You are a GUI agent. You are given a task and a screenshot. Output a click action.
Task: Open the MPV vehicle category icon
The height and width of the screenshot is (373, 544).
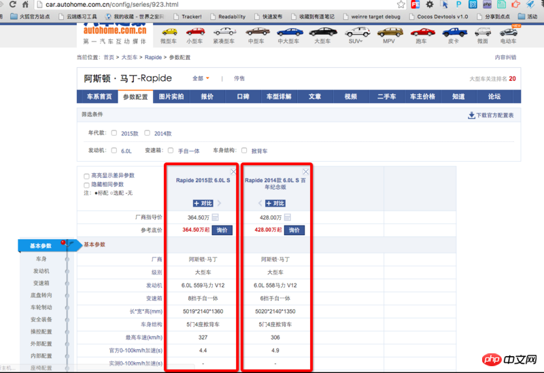coord(390,32)
